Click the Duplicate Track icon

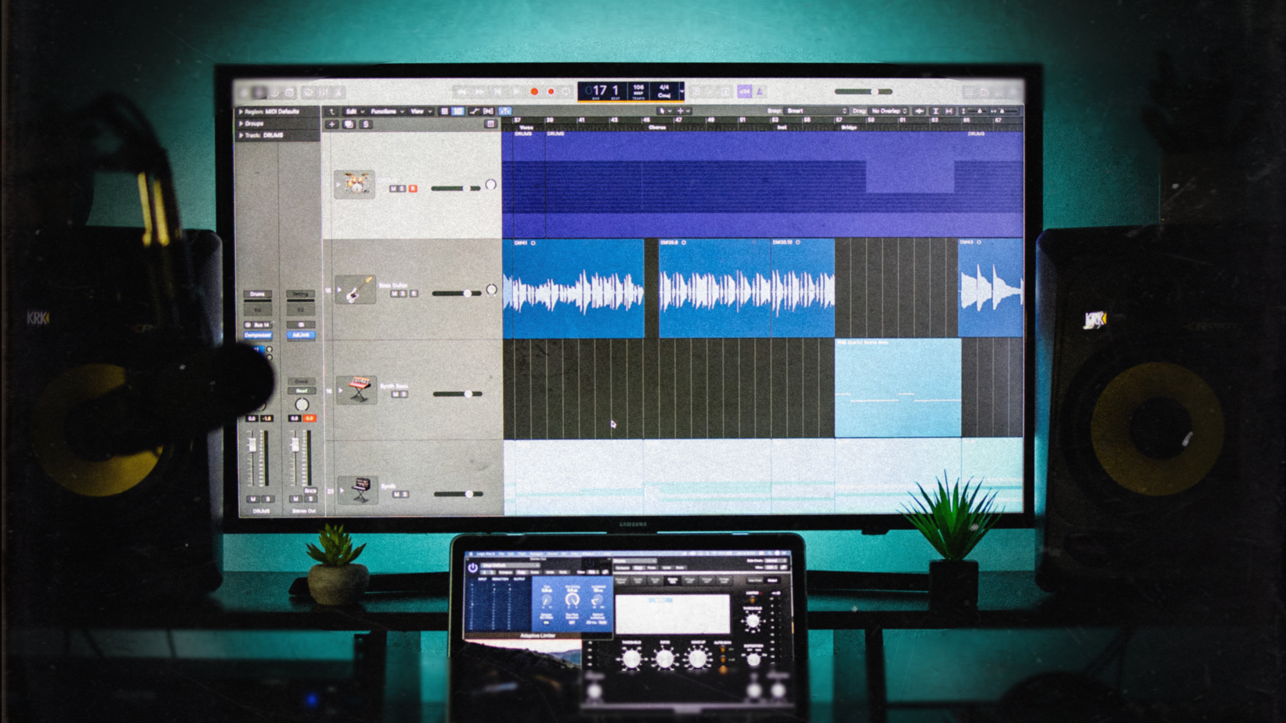(349, 125)
